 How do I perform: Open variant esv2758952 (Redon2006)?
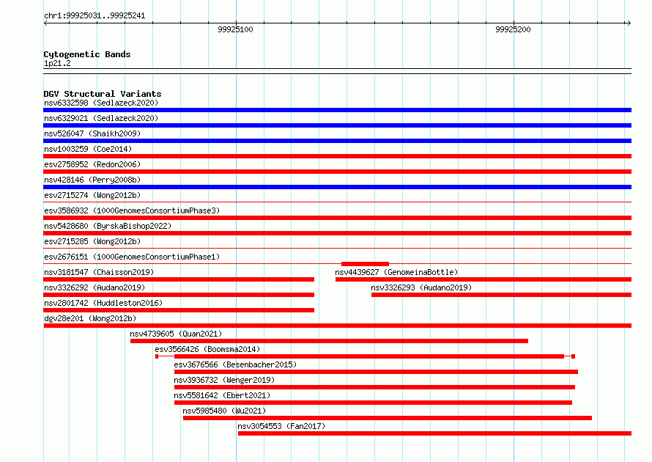(x=92, y=164)
